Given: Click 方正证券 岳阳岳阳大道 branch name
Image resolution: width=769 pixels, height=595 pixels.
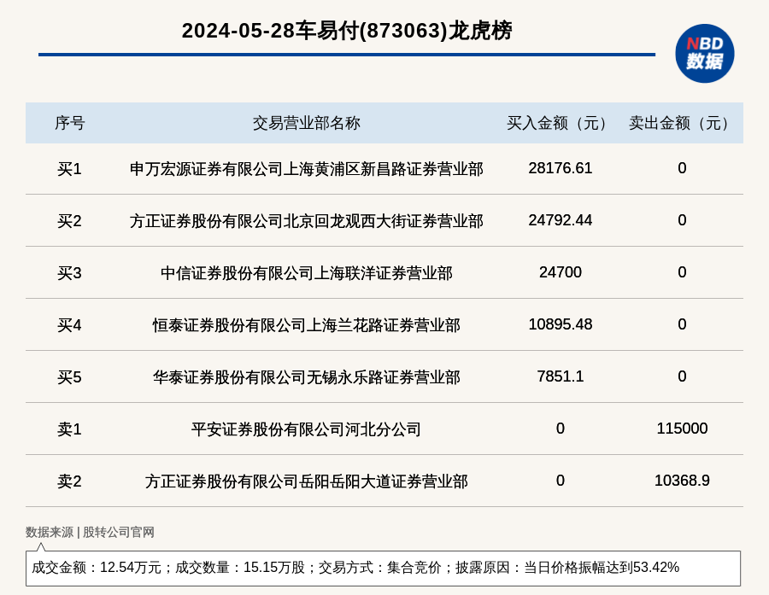Looking at the screenshot, I should [307, 481].
